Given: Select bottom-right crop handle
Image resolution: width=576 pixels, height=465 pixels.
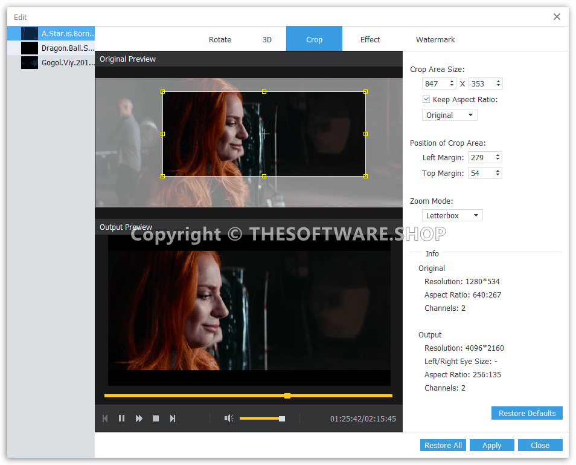Looking at the screenshot, I should point(365,176).
